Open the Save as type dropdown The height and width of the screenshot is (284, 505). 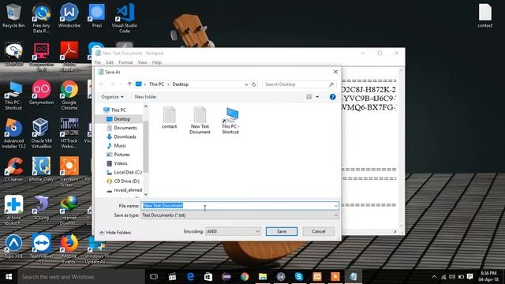[x=335, y=215]
